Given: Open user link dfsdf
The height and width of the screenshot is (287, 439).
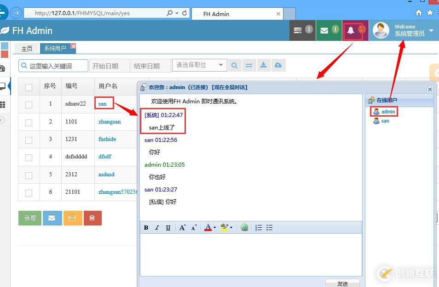Looking at the screenshot, I should pyautogui.click(x=105, y=157).
